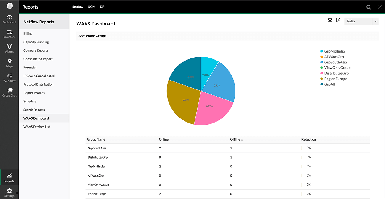Expand the Settings submenu arrow
This screenshot has width=385, height=199.
pos(17,193)
